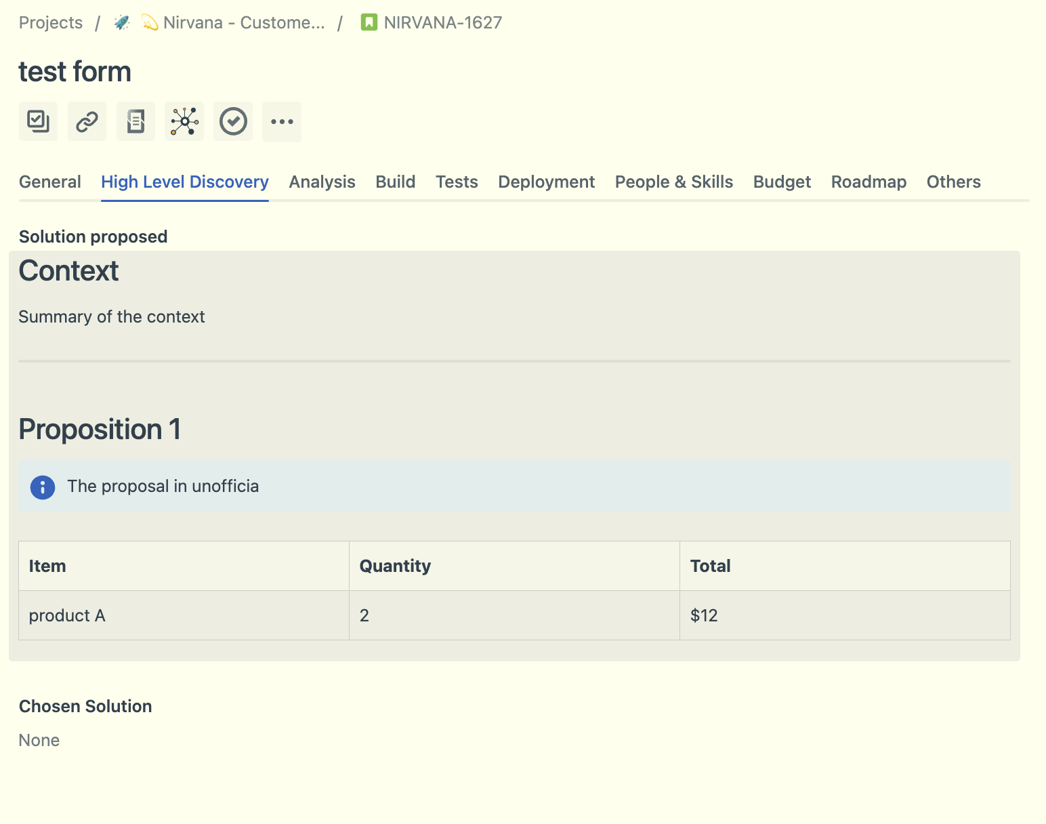Select the Deployment tab

[546, 182]
